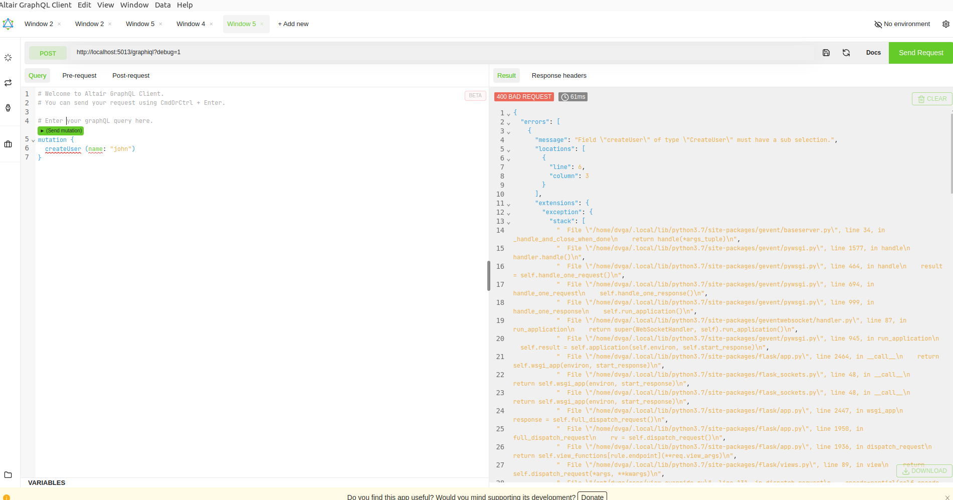Viewport: 953px width, 500px height.
Task: Click the Altair logo icon
Action: 8,24
